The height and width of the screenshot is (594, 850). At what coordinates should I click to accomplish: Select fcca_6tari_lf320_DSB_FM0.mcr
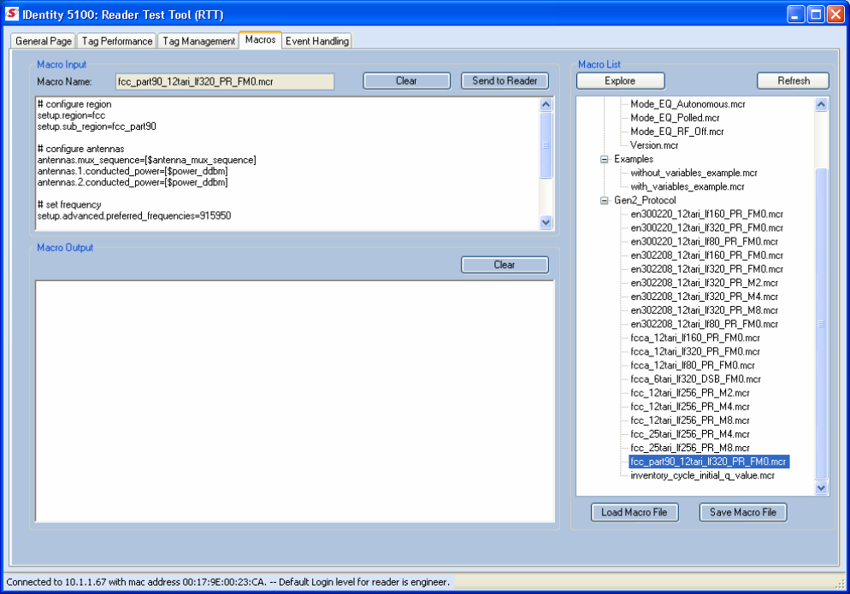click(x=695, y=379)
